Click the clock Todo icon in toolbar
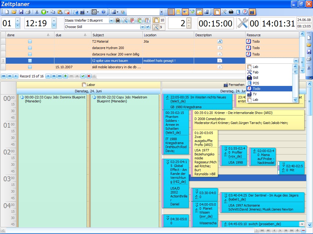 [245, 12]
